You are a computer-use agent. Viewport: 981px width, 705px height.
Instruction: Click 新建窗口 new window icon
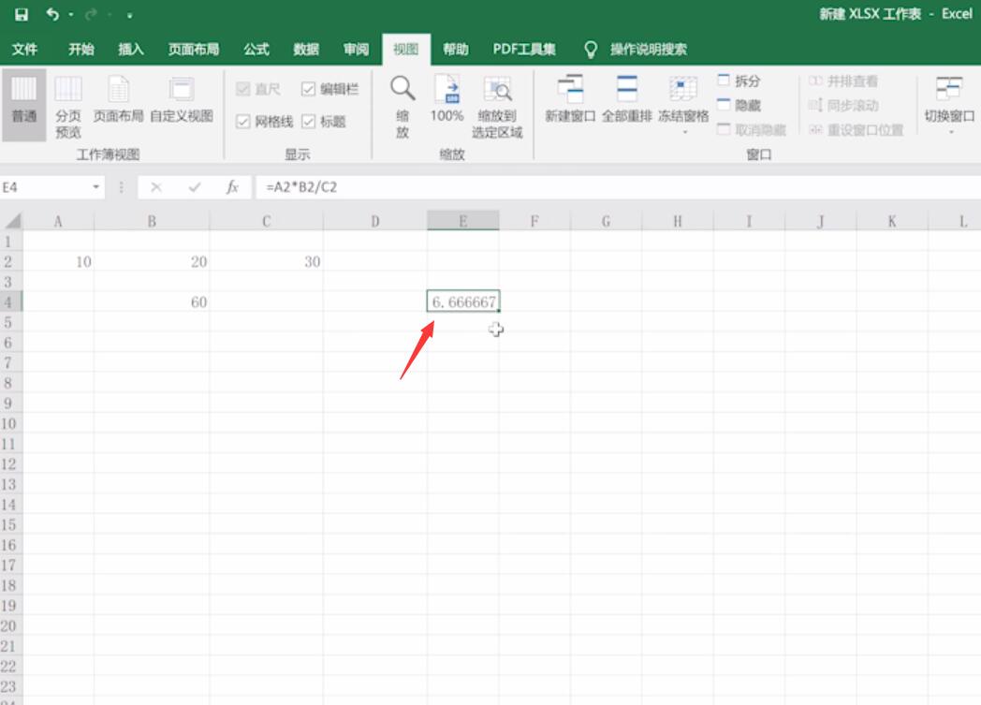(570, 99)
